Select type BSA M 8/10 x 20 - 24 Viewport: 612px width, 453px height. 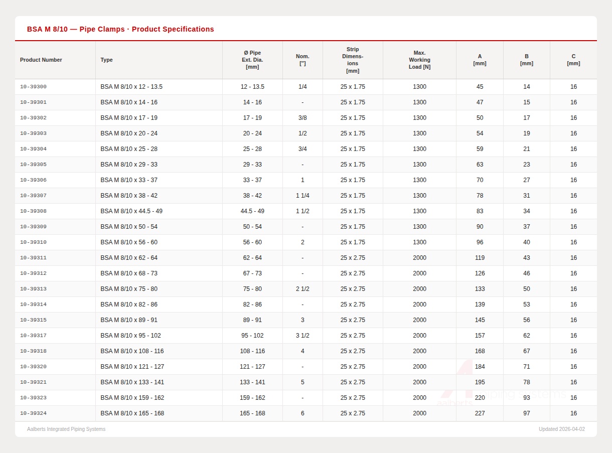[x=129, y=133]
